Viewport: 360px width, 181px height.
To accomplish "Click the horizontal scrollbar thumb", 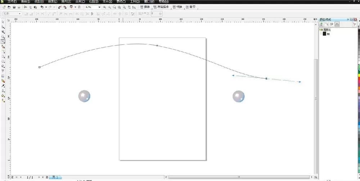I will (239, 177).
